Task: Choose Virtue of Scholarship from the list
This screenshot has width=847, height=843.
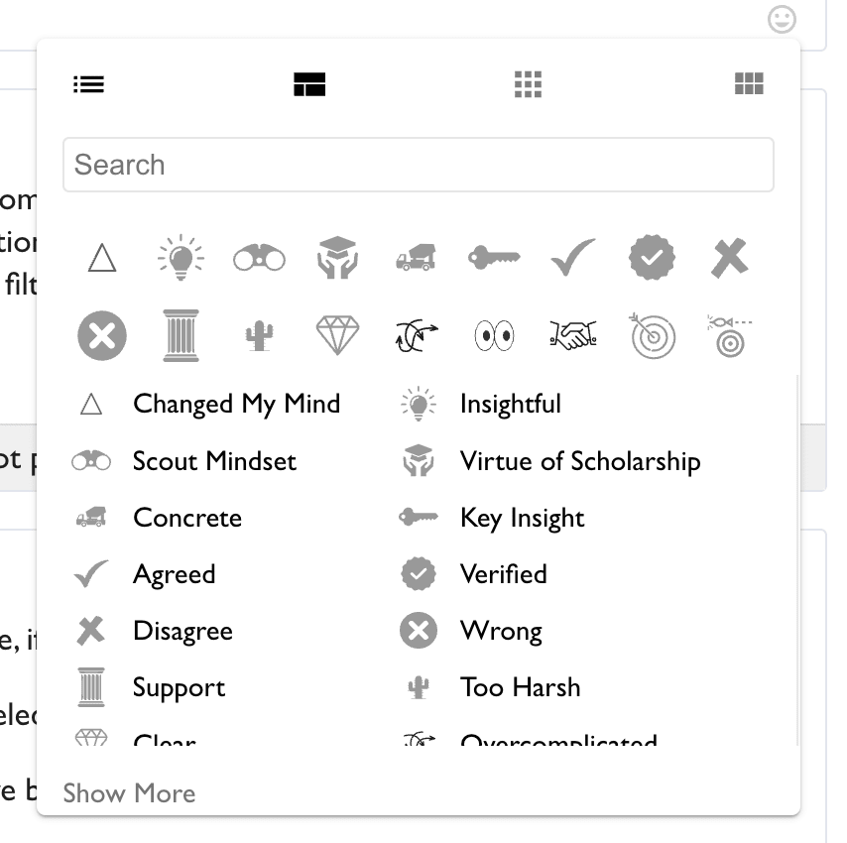Action: 579,461
